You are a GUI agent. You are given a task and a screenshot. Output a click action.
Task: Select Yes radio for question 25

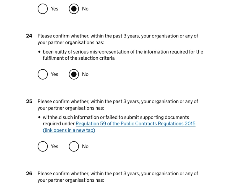point(43,146)
